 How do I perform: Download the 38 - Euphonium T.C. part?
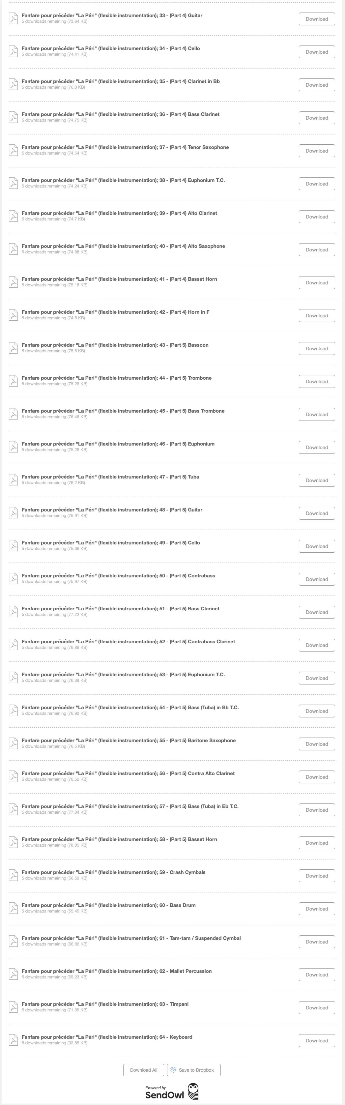point(317,184)
